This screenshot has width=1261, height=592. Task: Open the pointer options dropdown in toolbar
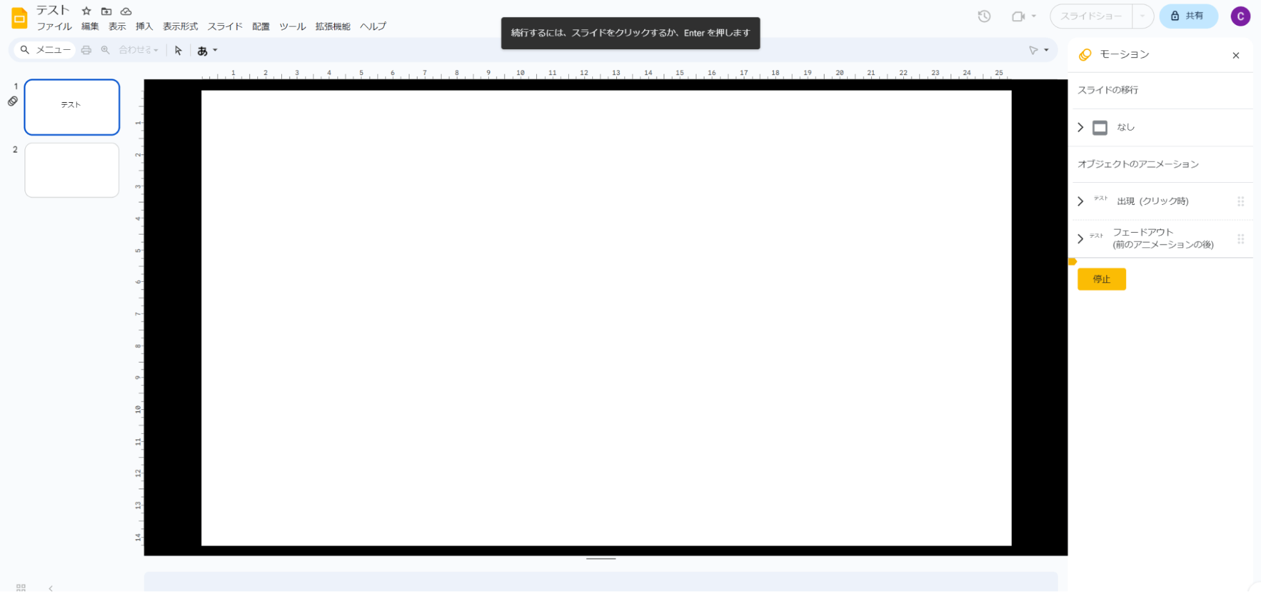[1038, 50]
